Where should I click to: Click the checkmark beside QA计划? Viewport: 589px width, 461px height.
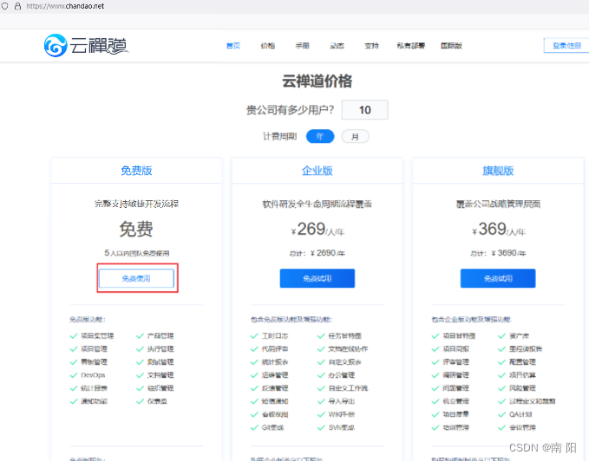click(x=502, y=414)
